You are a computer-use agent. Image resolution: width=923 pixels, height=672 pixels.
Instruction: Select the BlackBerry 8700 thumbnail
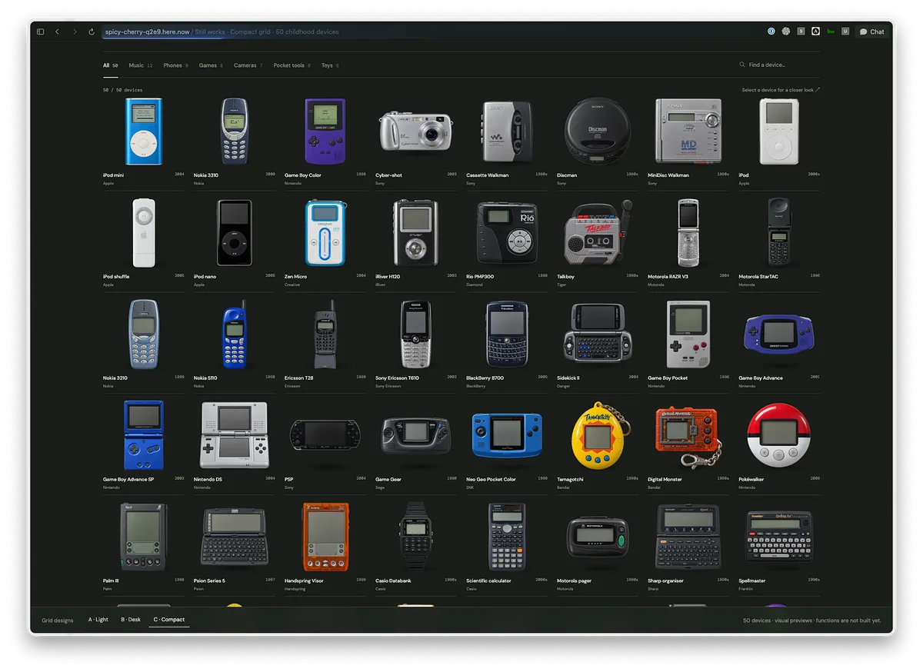tap(507, 334)
